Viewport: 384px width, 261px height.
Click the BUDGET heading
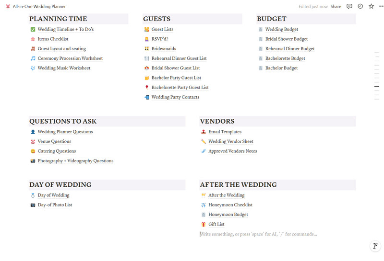pos(272,19)
